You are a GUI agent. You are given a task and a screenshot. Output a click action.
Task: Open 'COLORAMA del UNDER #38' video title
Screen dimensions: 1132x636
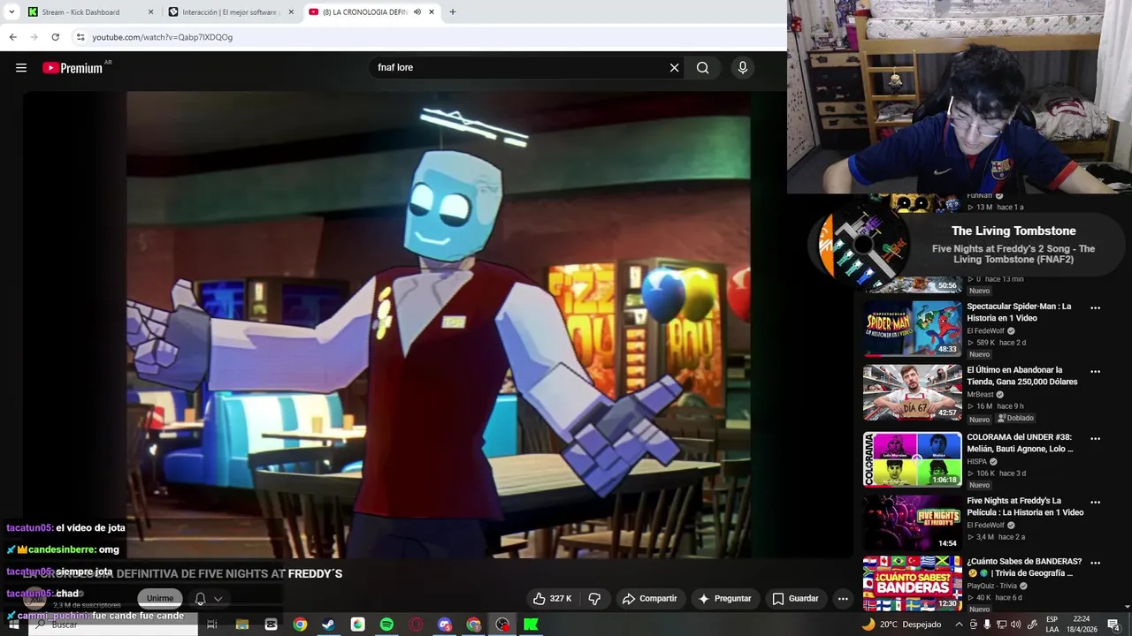pos(1020,443)
